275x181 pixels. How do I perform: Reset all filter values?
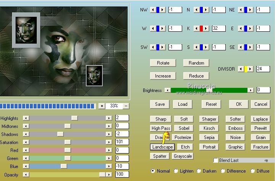coord(211,104)
